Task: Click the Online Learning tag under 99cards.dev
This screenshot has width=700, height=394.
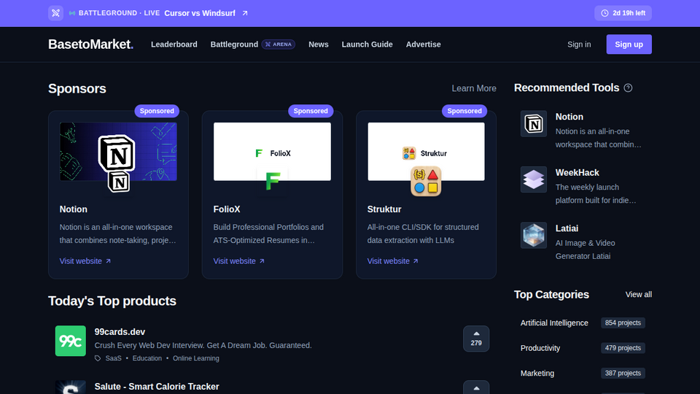Action: pyautogui.click(x=196, y=358)
